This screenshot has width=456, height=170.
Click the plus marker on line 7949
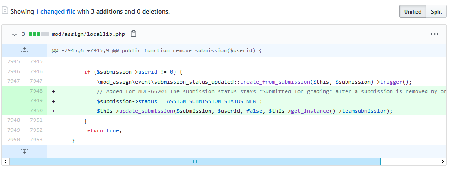coord(54,101)
